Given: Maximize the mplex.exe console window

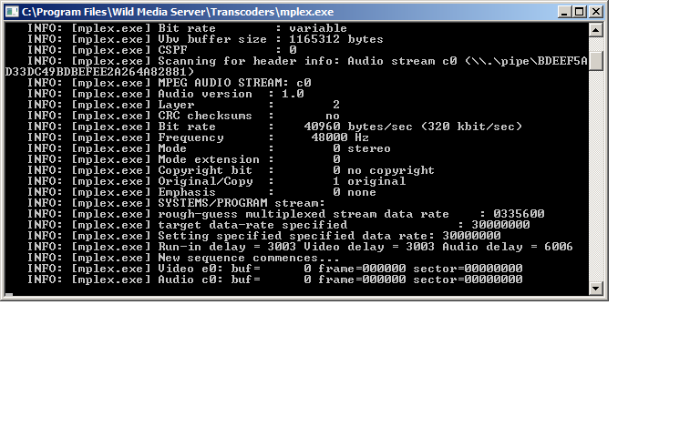Looking at the screenshot, I should (579, 12).
